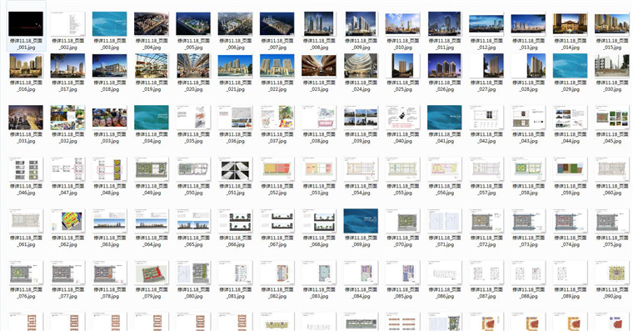
Task: Select the label ending _078.jpg
Action: click(109, 293)
